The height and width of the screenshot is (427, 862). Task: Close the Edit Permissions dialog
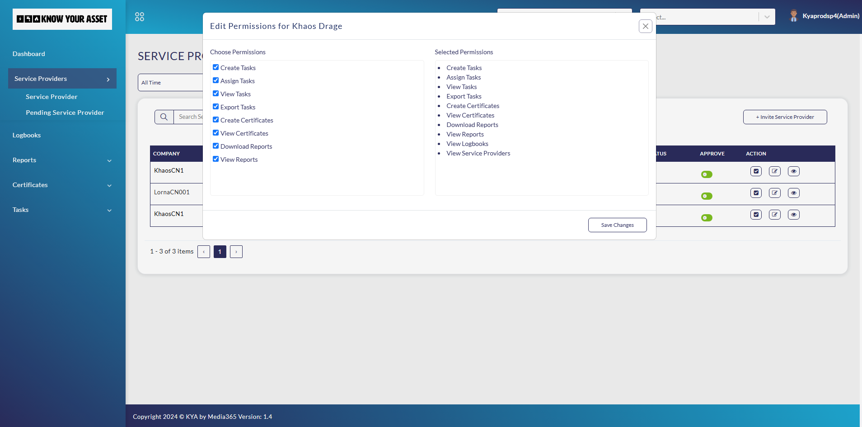point(645,26)
